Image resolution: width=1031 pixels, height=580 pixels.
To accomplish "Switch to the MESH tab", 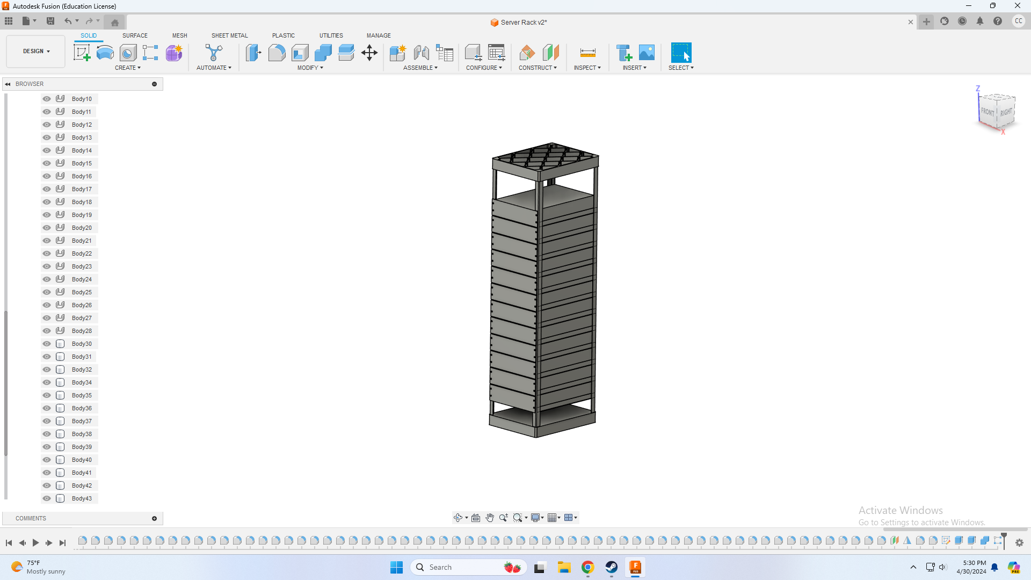I will [x=180, y=35].
